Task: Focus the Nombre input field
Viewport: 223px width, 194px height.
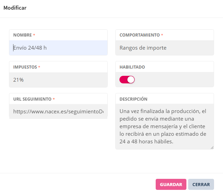Action: pyautogui.click(x=58, y=48)
